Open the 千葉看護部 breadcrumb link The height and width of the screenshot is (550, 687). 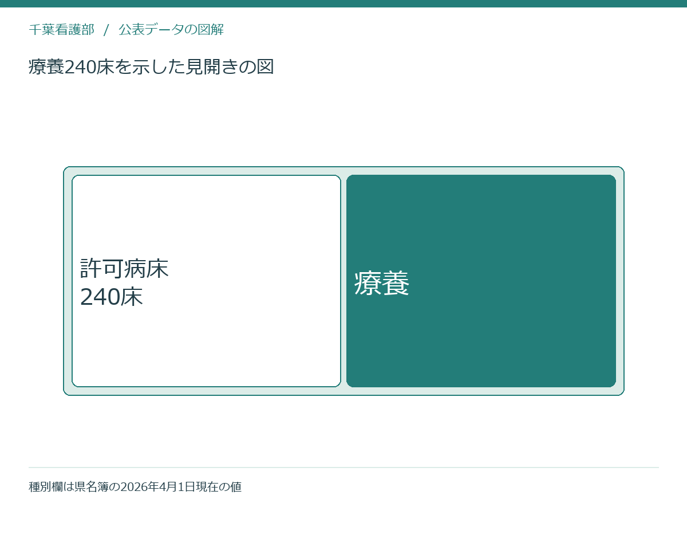[x=61, y=30]
